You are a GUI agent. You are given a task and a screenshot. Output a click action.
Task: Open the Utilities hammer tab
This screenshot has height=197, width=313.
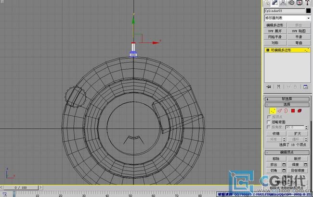(x=307, y=2)
